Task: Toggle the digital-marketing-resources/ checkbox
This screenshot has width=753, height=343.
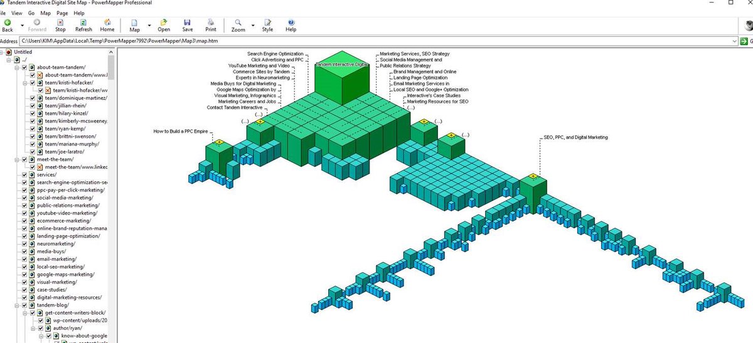Action: click(x=24, y=297)
